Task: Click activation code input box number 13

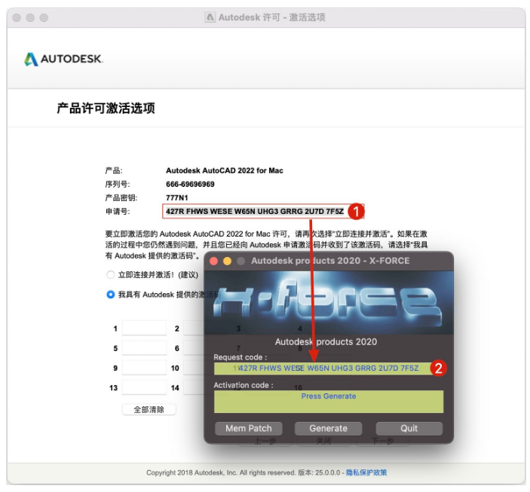Action: coord(144,387)
